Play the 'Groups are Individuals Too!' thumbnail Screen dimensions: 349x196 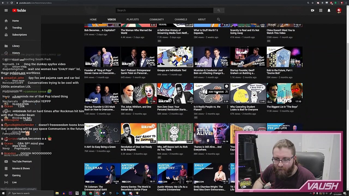click(175, 57)
